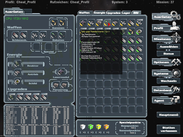Click the green cube
183x137 pixels.
tap(91, 127)
